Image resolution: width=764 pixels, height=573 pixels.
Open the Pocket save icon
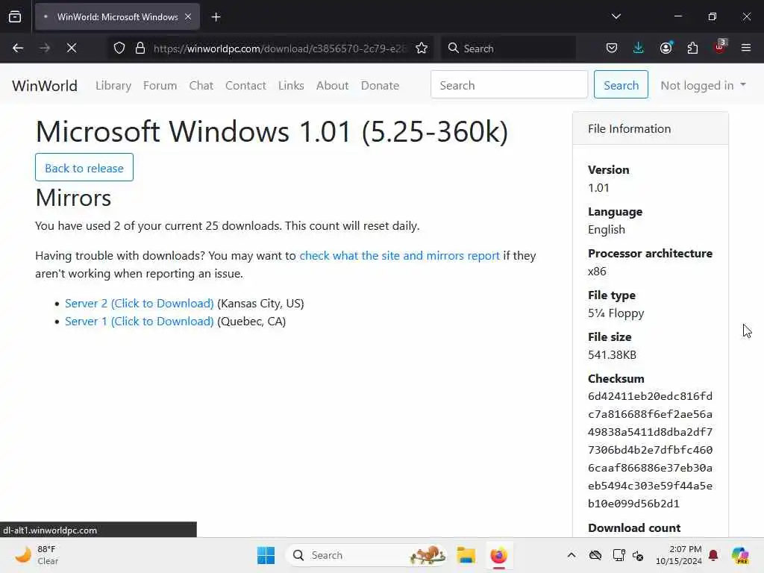tap(612, 48)
